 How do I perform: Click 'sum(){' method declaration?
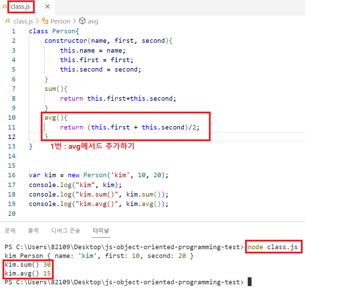pos(56,89)
